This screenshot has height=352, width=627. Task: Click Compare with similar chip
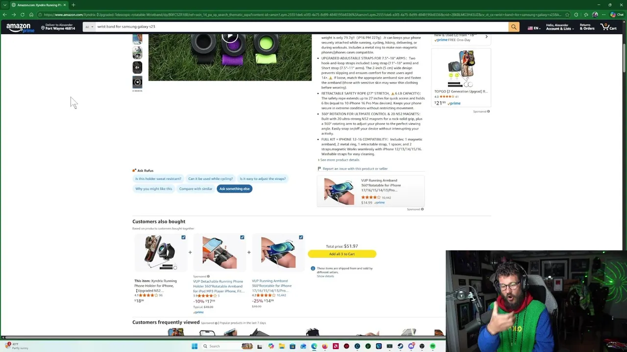point(195,189)
